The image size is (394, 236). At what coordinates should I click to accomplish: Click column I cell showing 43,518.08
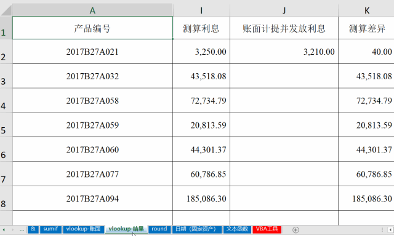[201, 76]
